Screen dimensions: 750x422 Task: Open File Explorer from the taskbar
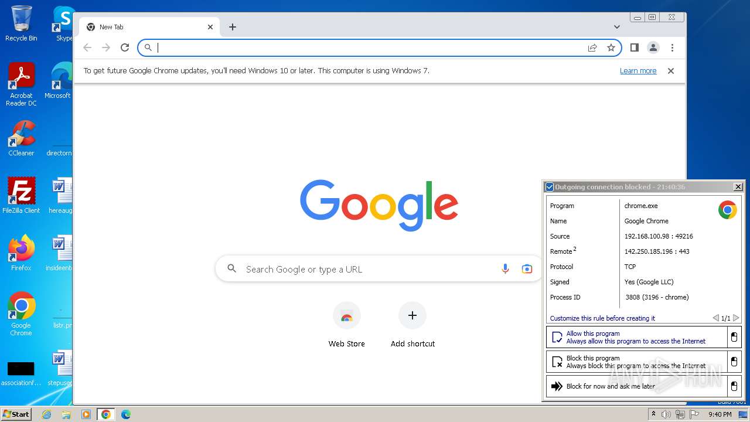[x=66, y=414]
